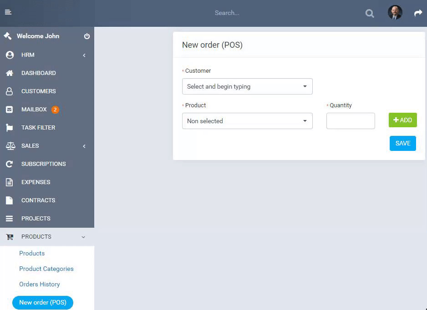The image size is (427, 310).
Task: Expand the HRM sidebar menu
Action: (47, 55)
